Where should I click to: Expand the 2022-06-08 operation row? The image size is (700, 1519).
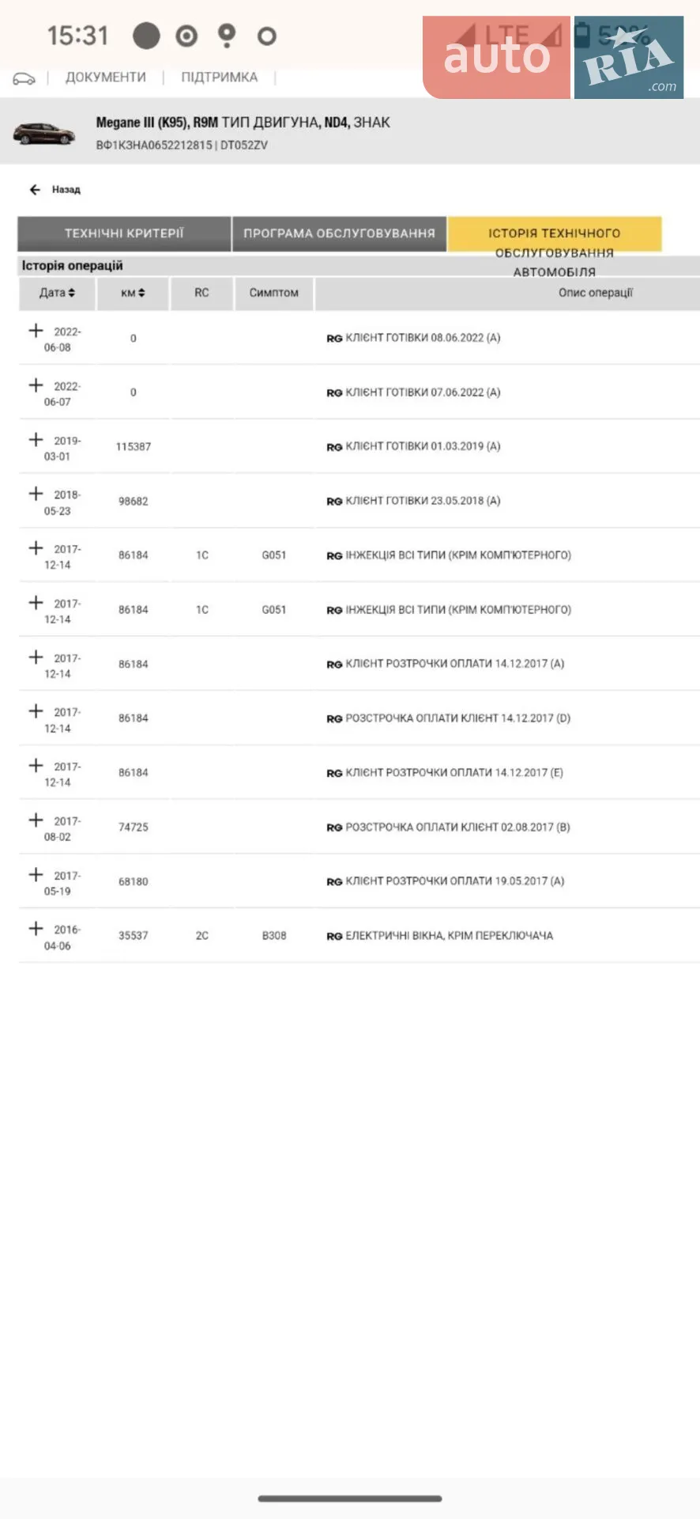click(x=36, y=330)
